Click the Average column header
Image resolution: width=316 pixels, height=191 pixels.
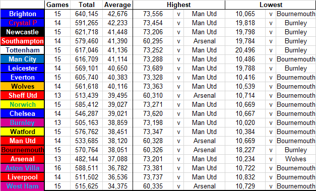[118, 5]
